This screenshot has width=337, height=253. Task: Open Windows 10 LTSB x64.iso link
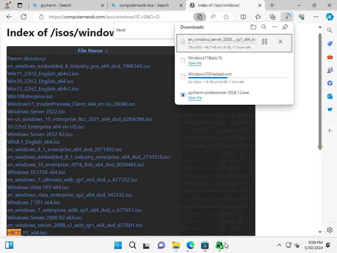coord(36,172)
